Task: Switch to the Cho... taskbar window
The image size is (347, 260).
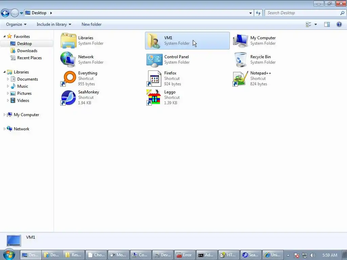Action: (97, 255)
